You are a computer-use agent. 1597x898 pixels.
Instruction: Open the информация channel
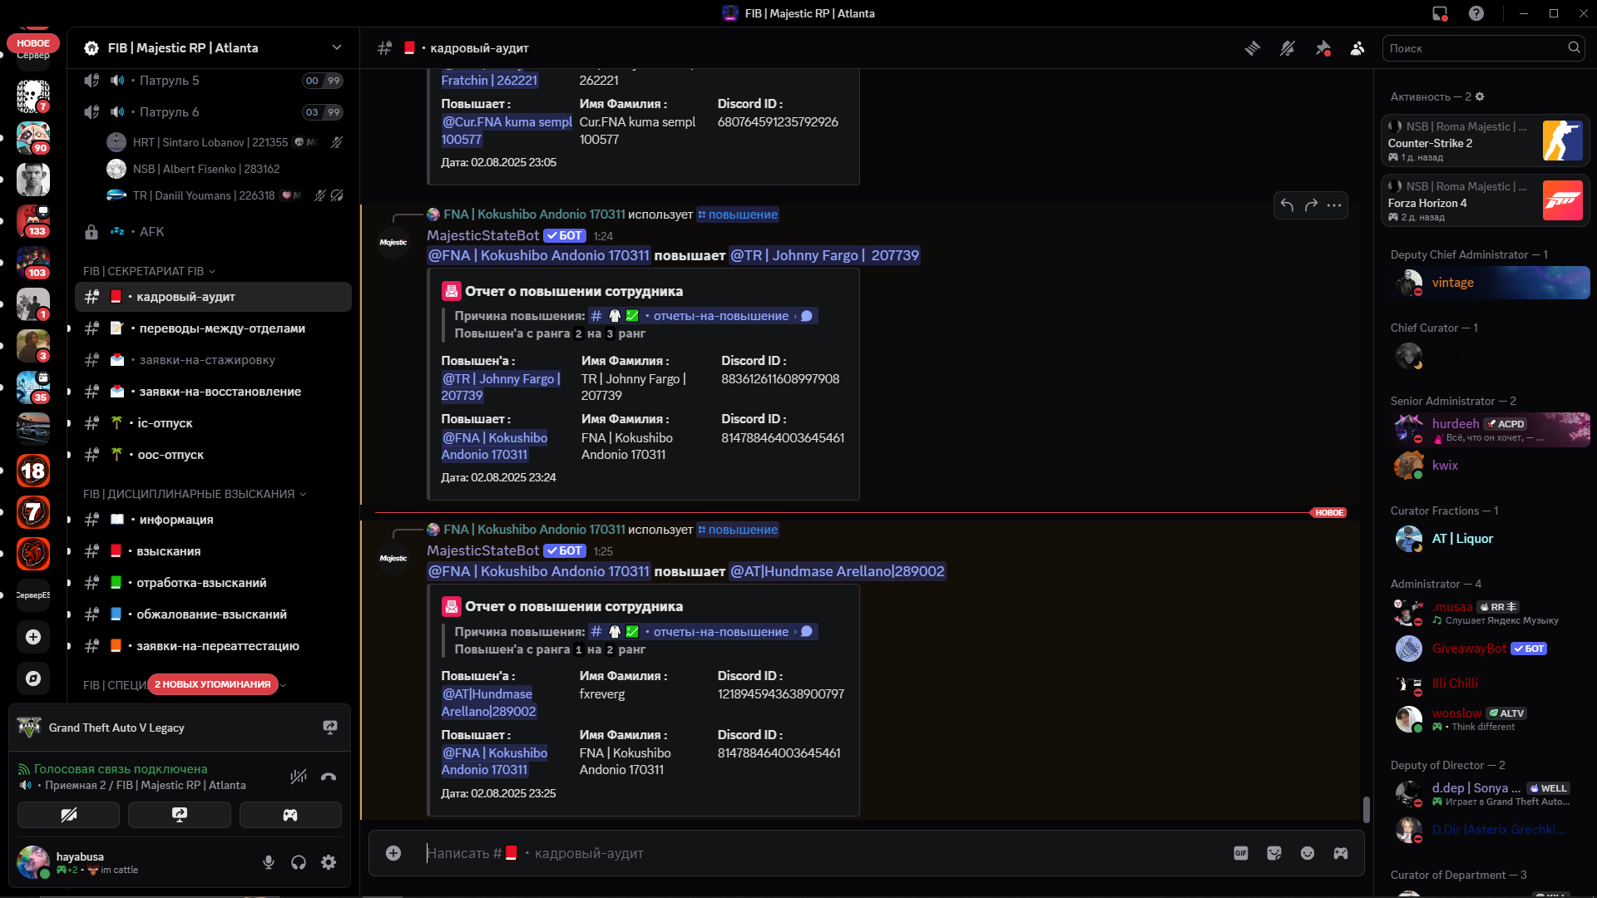(214, 520)
